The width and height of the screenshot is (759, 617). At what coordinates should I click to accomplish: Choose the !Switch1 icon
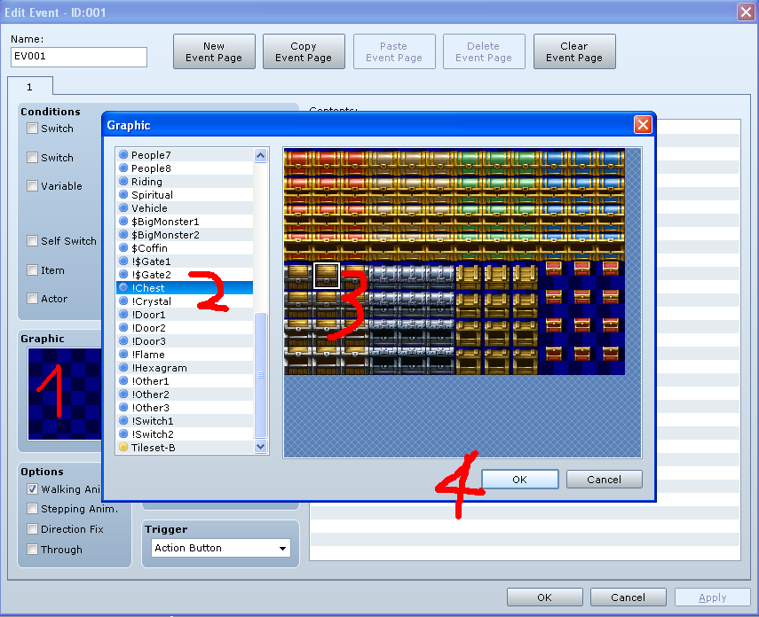tap(123, 421)
